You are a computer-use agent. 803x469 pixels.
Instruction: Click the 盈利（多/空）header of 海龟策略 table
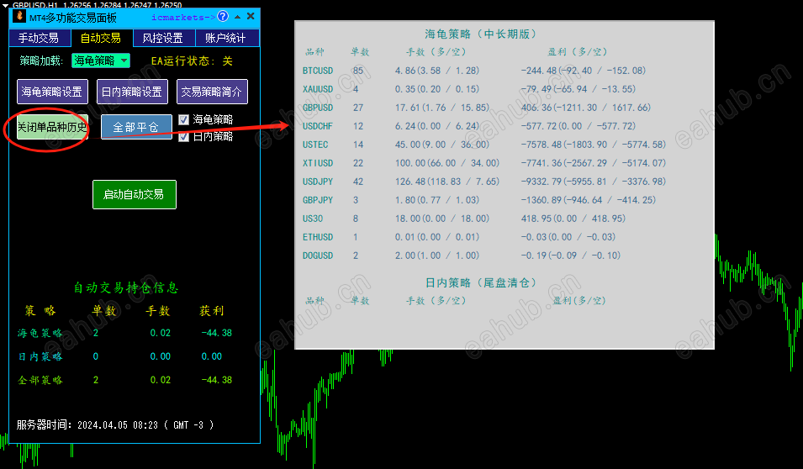578,52
